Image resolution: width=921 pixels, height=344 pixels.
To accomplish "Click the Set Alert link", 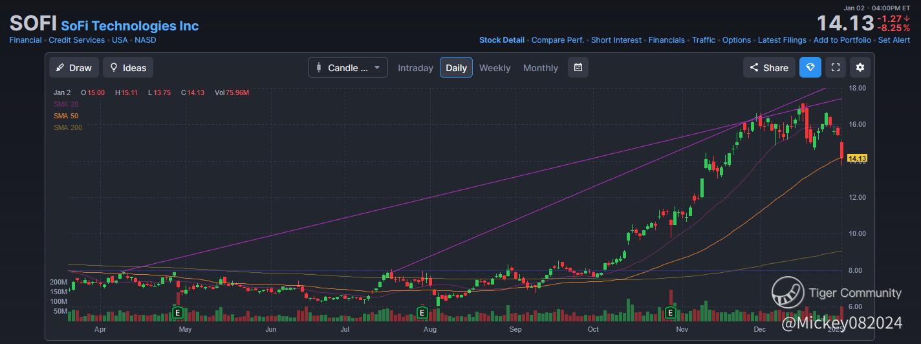I will point(894,40).
